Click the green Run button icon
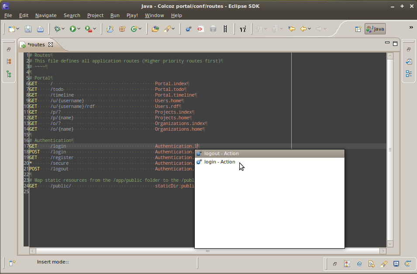 click(x=72, y=29)
